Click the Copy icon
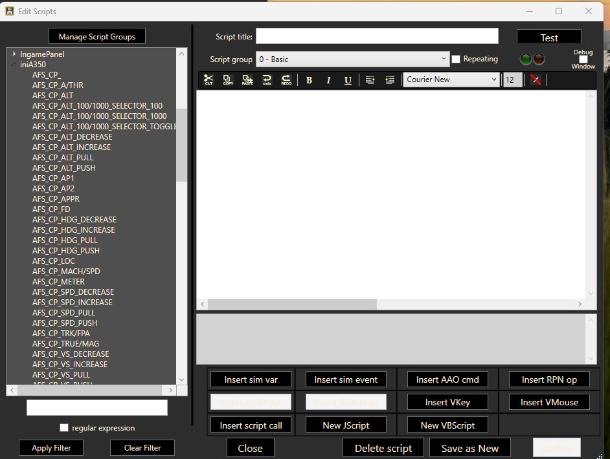 pyautogui.click(x=227, y=80)
